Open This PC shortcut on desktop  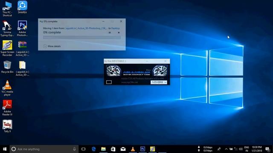tap(7, 8)
